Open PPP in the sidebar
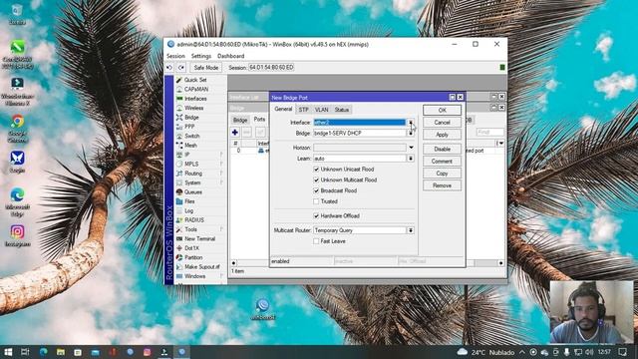The image size is (638, 359). click(189, 127)
